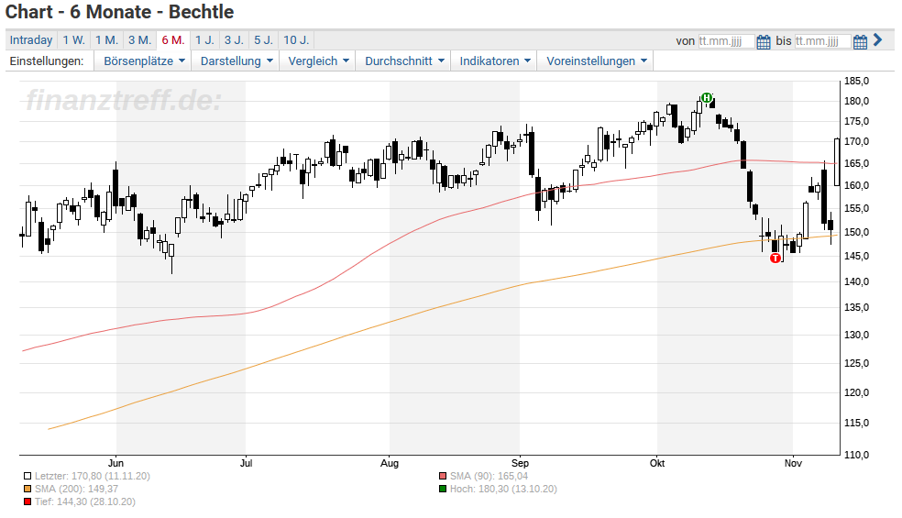Select the 10 J. time range
The height and width of the screenshot is (518, 902).
(x=296, y=40)
